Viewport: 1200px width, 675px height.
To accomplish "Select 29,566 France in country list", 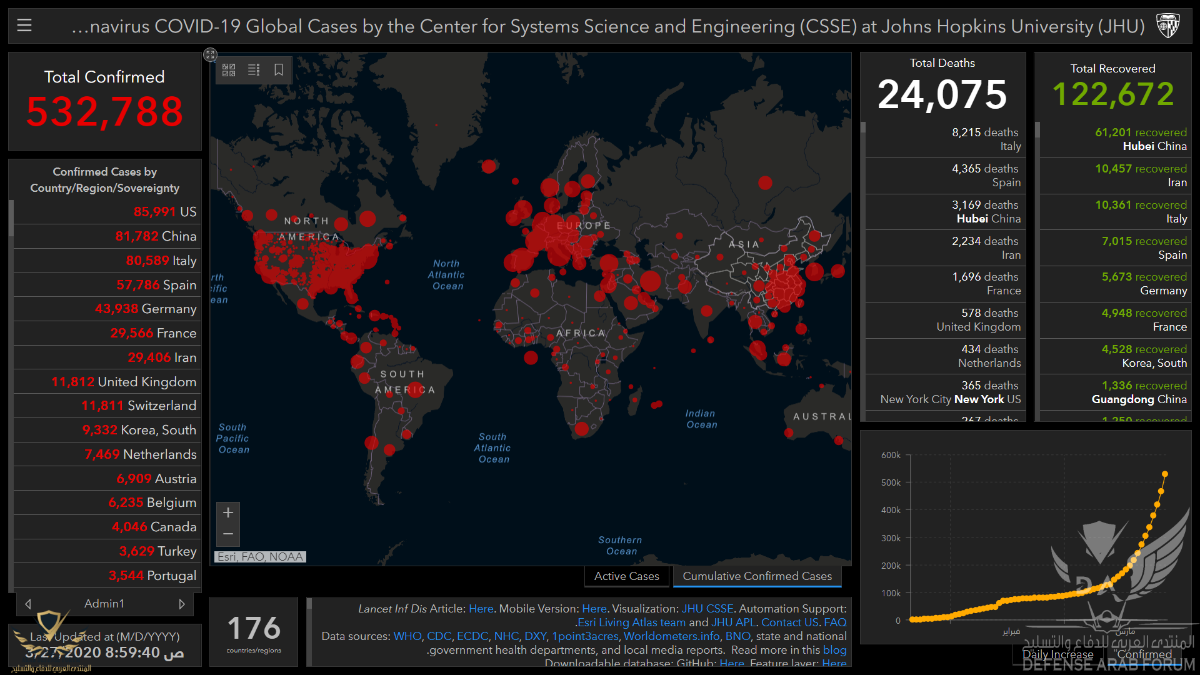I will tap(107, 333).
